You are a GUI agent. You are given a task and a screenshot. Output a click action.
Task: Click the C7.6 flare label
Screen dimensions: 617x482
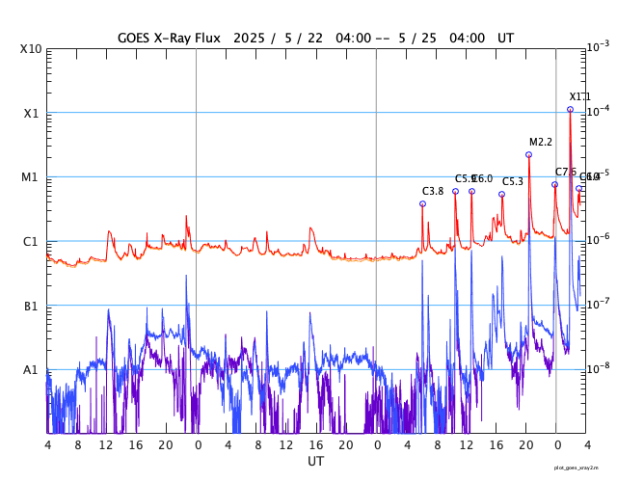tap(566, 172)
